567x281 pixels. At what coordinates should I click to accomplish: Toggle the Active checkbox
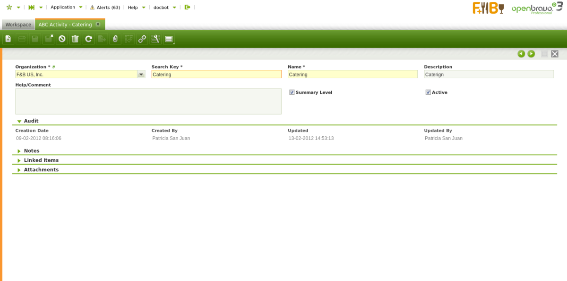[428, 92]
